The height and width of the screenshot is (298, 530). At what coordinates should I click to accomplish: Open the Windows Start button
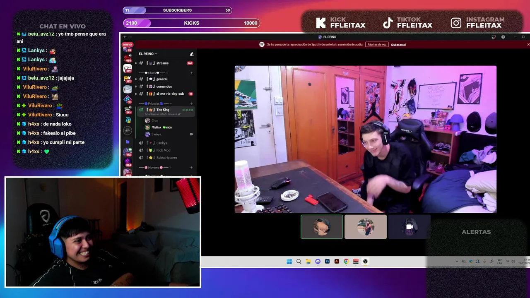pos(289,262)
